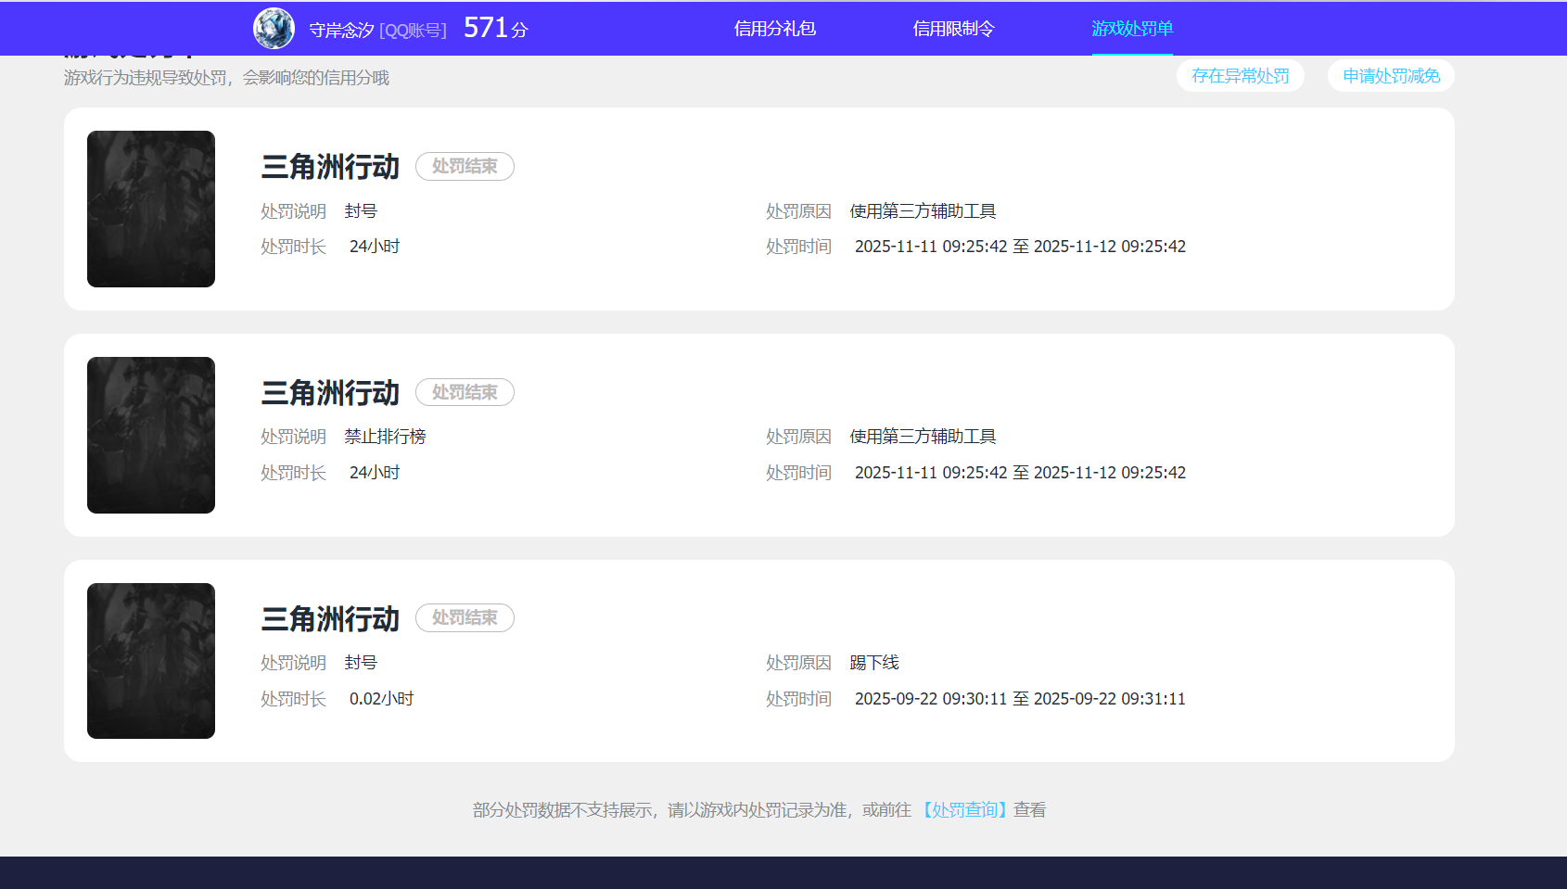Switch to the 信用限制令 tab
1567x889 pixels.
coord(953,29)
